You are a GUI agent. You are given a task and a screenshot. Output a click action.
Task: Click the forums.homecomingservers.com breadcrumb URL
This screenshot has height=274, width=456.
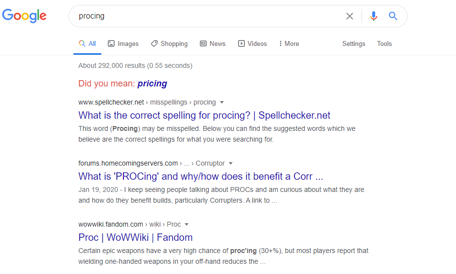(151, 163)
